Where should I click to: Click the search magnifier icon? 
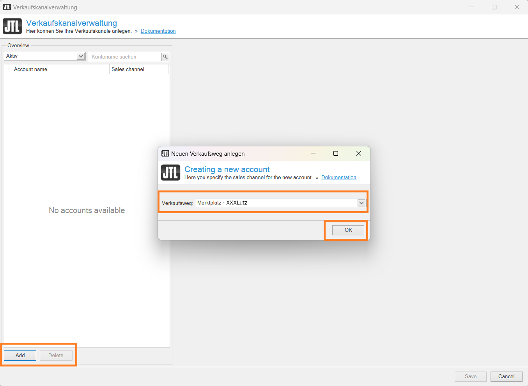click(165, 57)
